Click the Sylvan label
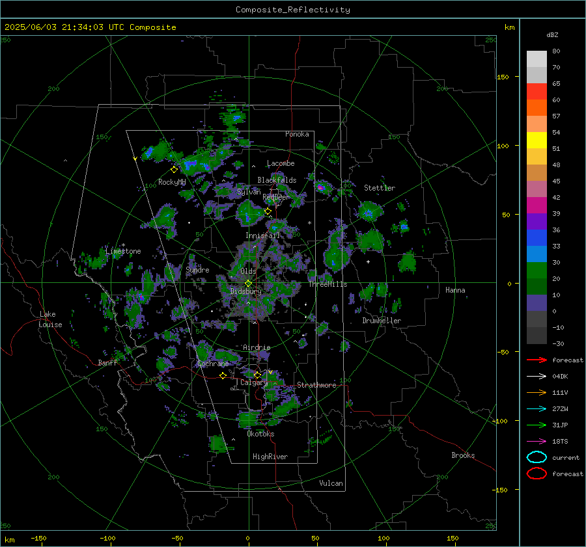Screen dimensions: 586x547 (249, 192)
